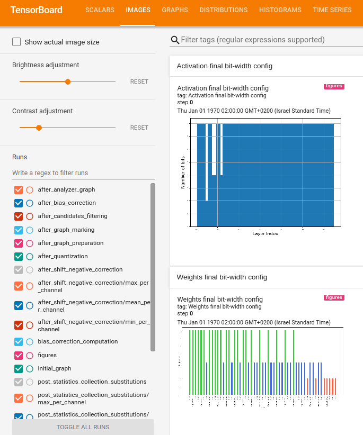This screenshot has width=363, height=435.
Task: Click the runs list vertical scrollbar
Action: [x=153, y=267]
